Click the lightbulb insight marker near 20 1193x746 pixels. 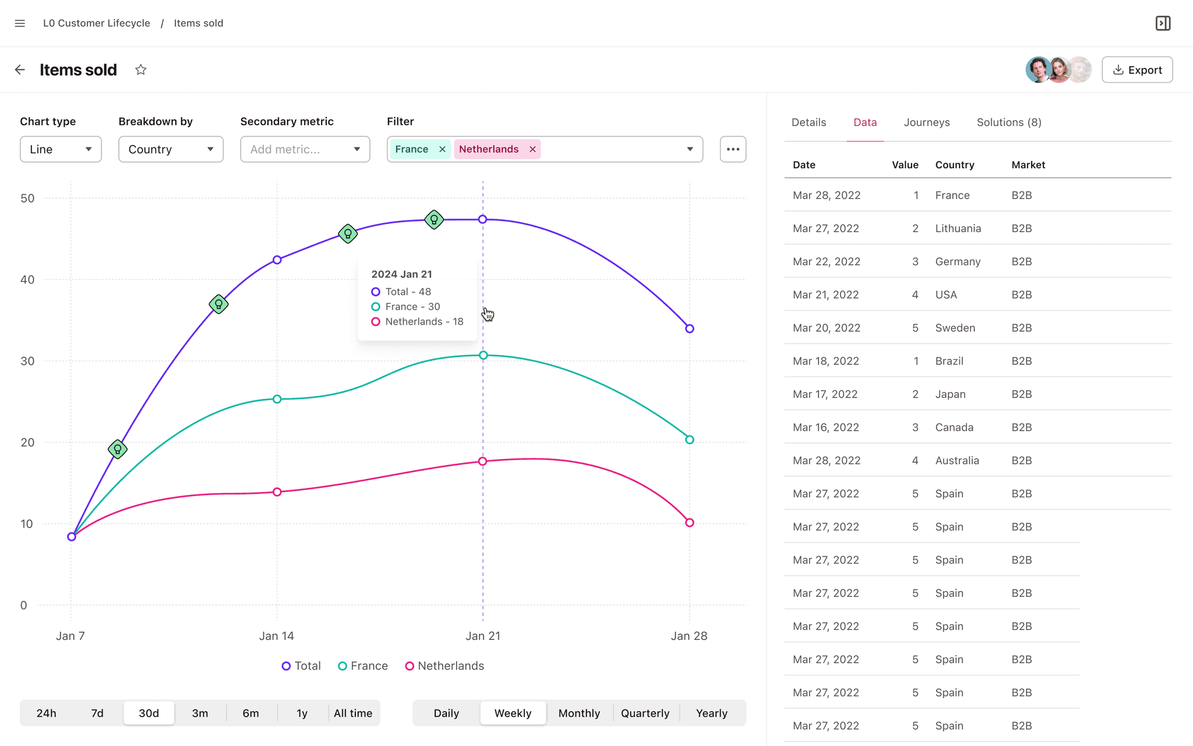pyautogui.click(x=118, y=449)
